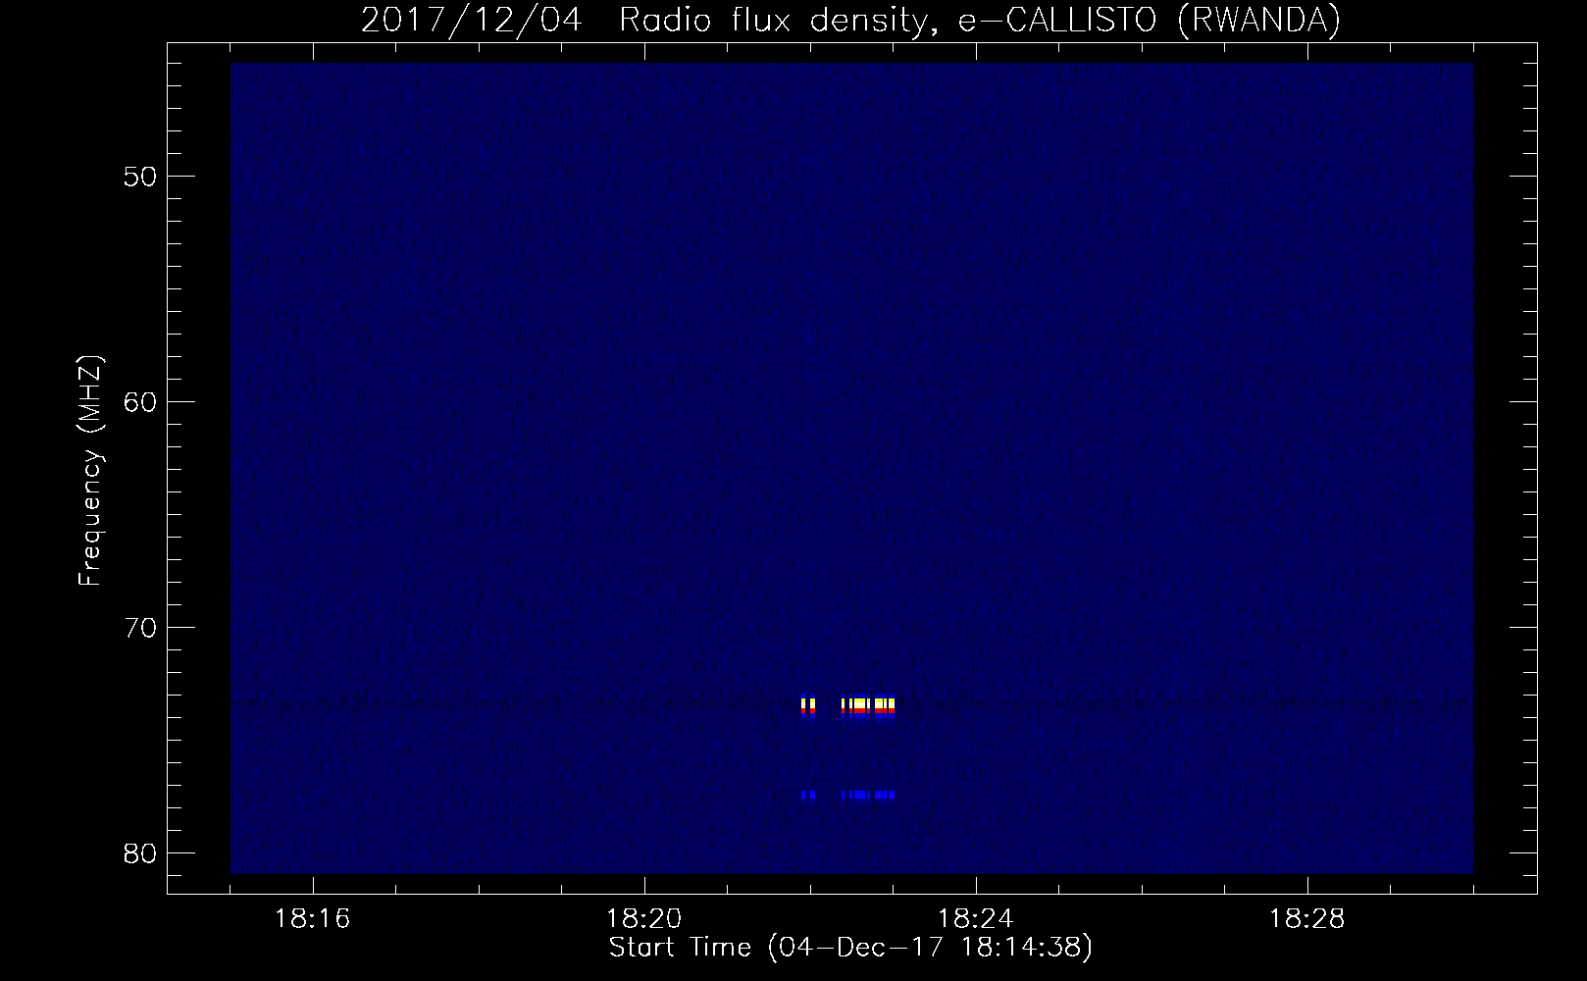
Task: Click the bright radio burst near 73 MHz
Action: pos(848,707)
